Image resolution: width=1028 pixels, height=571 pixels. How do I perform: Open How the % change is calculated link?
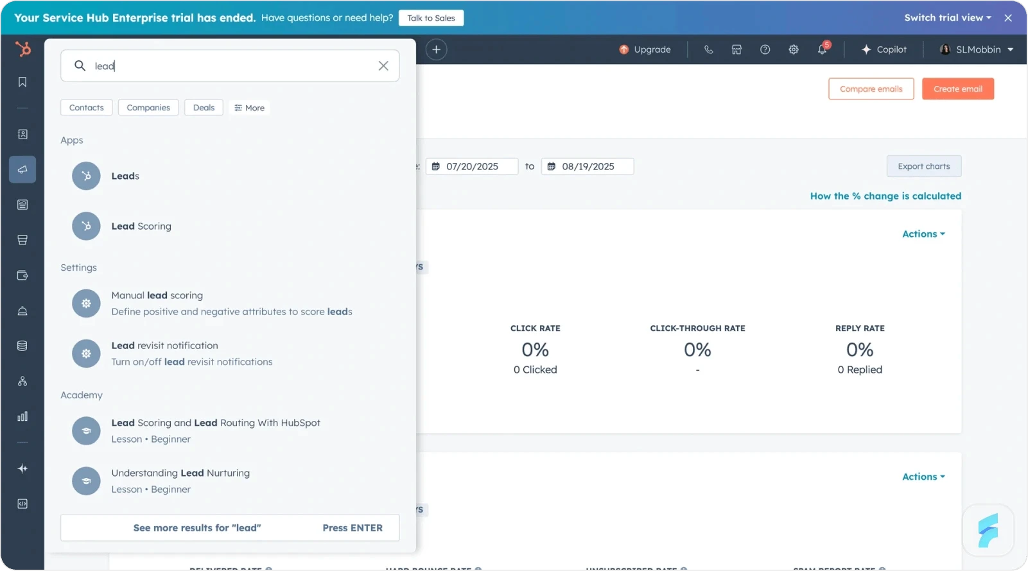coord(885,196)
